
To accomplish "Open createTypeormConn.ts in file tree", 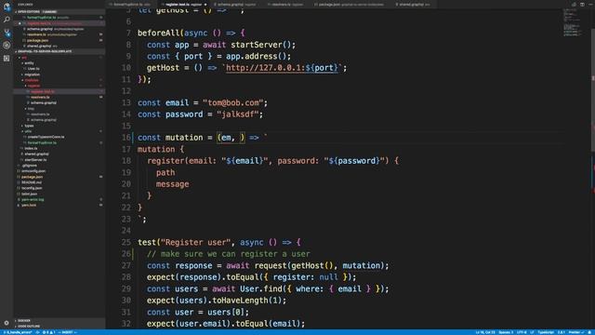I will pos(46,137).
